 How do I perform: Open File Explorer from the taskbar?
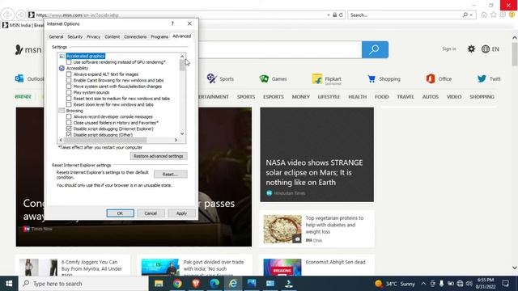[x=159, y=284]
